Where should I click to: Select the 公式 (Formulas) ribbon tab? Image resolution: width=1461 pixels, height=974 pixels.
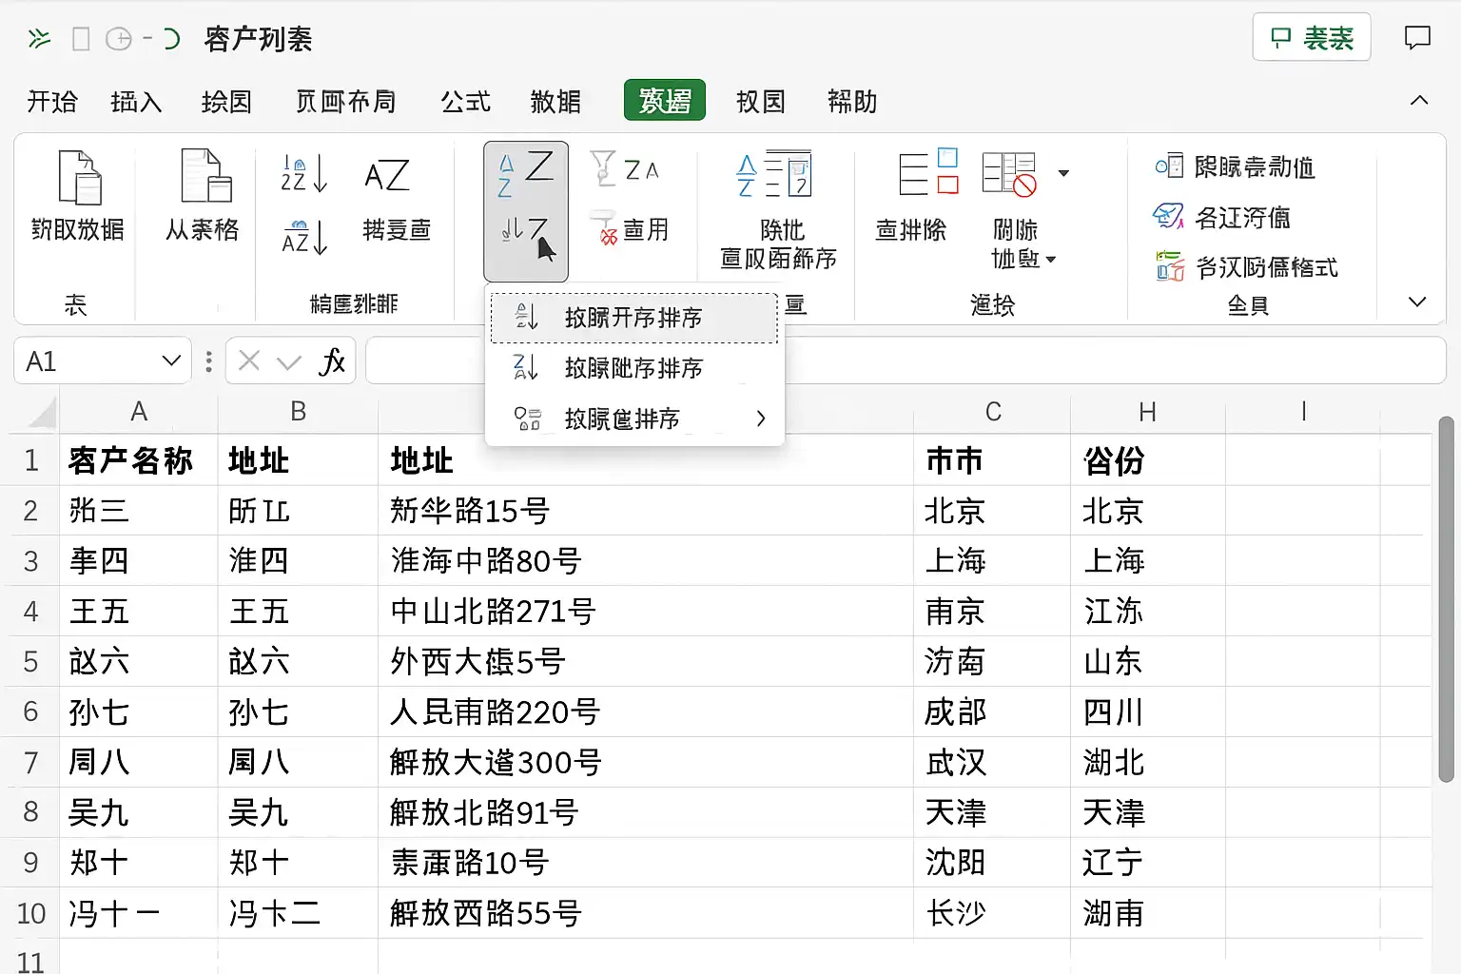(x=465, y=102)
